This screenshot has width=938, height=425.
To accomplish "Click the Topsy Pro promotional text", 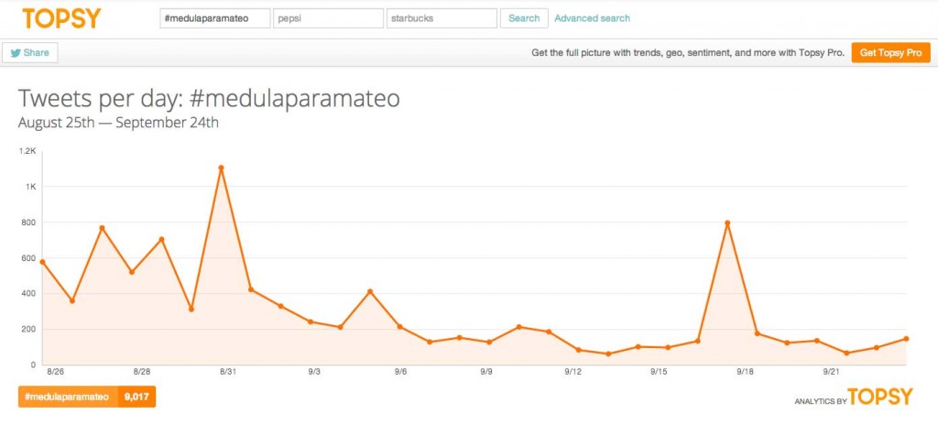I will click(688, 53).
